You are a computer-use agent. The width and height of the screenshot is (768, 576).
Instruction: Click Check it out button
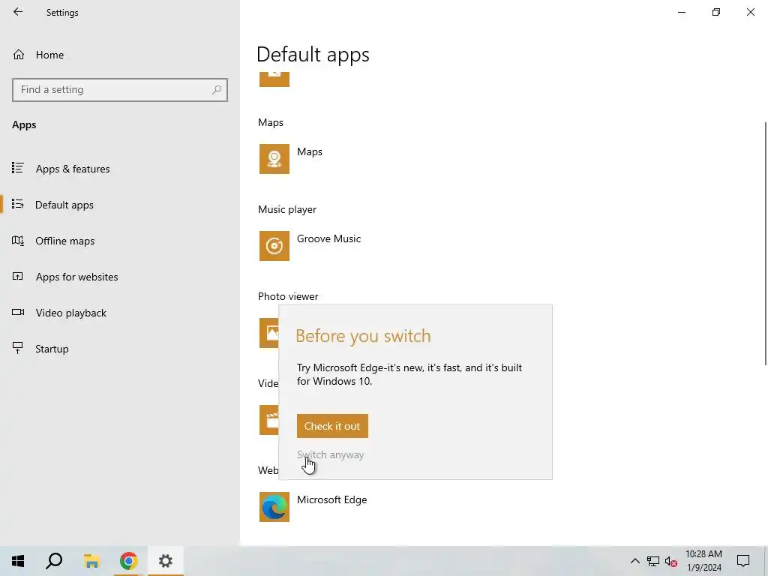click(x=332, y=426)
